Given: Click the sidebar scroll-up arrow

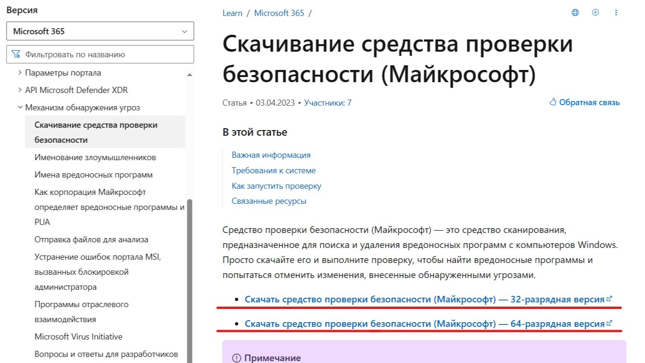Looking at the screenshot, I should point(190,75).
